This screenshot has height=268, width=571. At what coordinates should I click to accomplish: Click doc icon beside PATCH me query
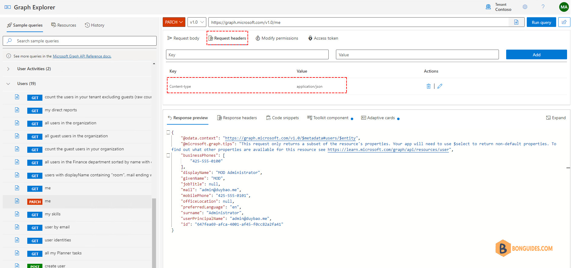pos(17,201)
